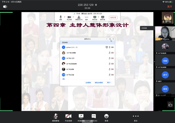175x123 pixels.
Task: Click the camera icon next to 18广电1朱海璐
Action: coord(113,53)
